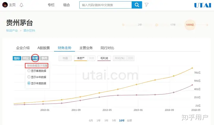Click the 2013-05 date label
This screenshot has width=214, height=125.
coord(107,110)
